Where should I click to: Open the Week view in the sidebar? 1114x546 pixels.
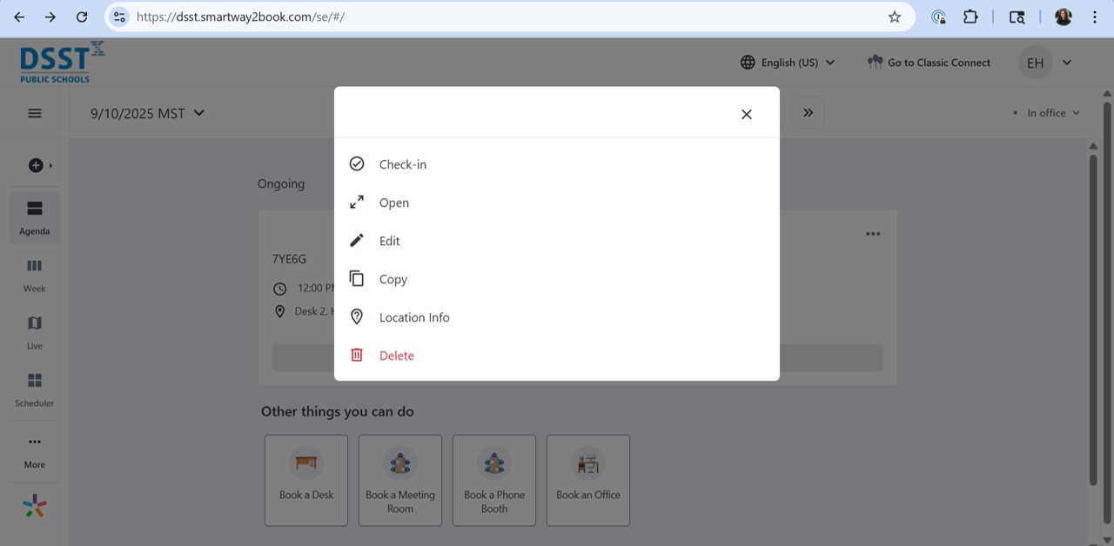click(35, 275)
